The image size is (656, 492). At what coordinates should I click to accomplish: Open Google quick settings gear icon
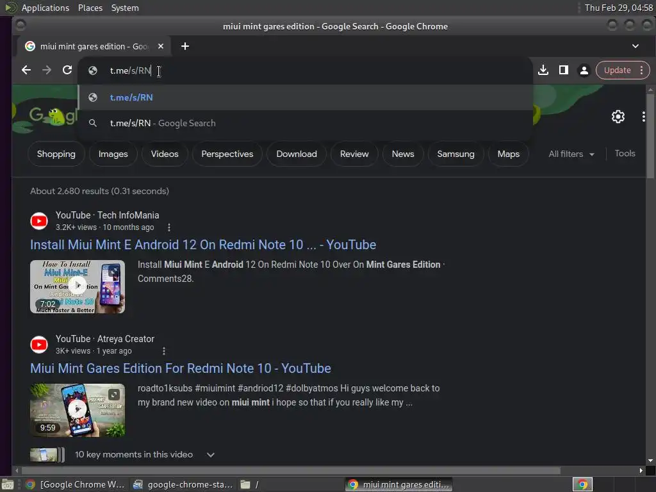[618, 117]
